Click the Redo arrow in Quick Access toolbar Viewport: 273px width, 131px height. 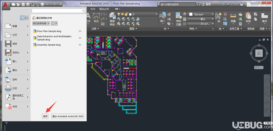point(54,4)
